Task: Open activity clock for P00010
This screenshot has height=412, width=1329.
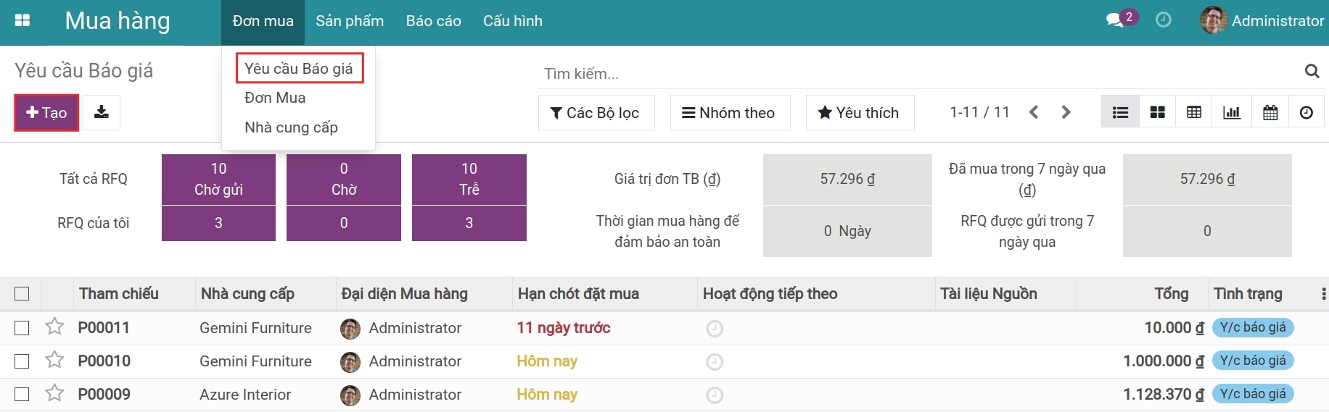Action: click(x=715, y=362)
